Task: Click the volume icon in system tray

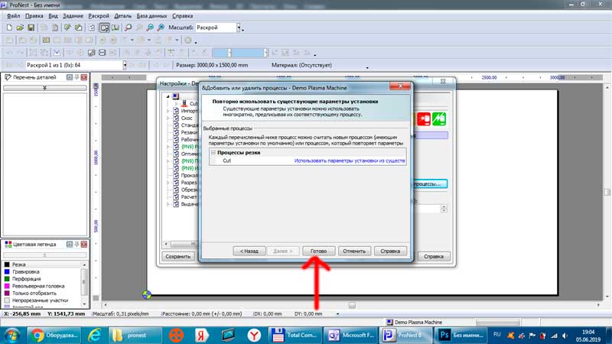Action: pos(565,336)
